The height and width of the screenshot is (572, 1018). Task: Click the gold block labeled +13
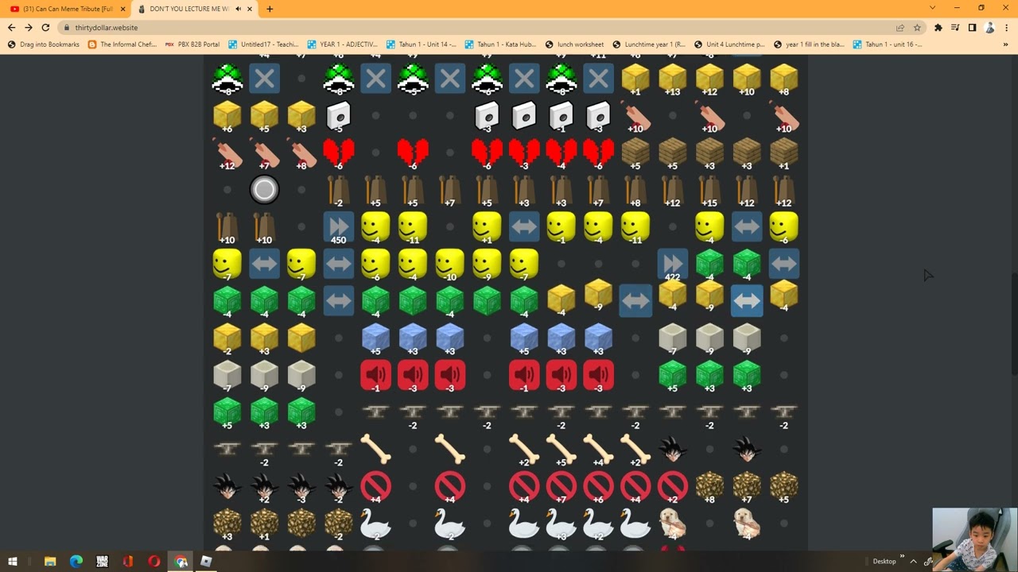click(x=673, y=79)
